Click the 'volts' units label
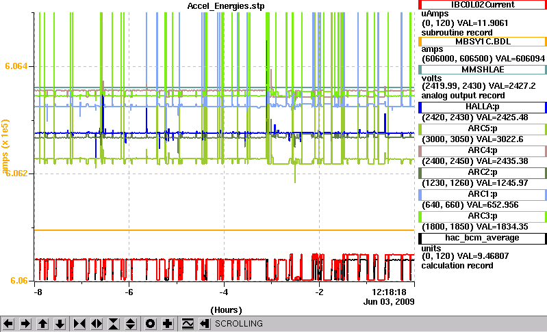 tap(431, 79)
